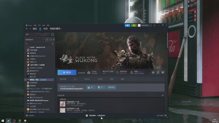Select 黑神话：悟空 entry in the list
Screen dimensions: 219x123
[39, 80]
